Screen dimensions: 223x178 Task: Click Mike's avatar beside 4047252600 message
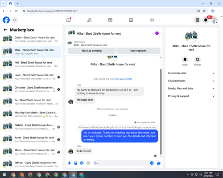pyautogui.click(x=71, y=151)
